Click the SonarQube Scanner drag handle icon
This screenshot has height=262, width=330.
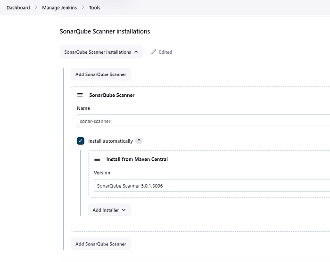tap(80, 95)
